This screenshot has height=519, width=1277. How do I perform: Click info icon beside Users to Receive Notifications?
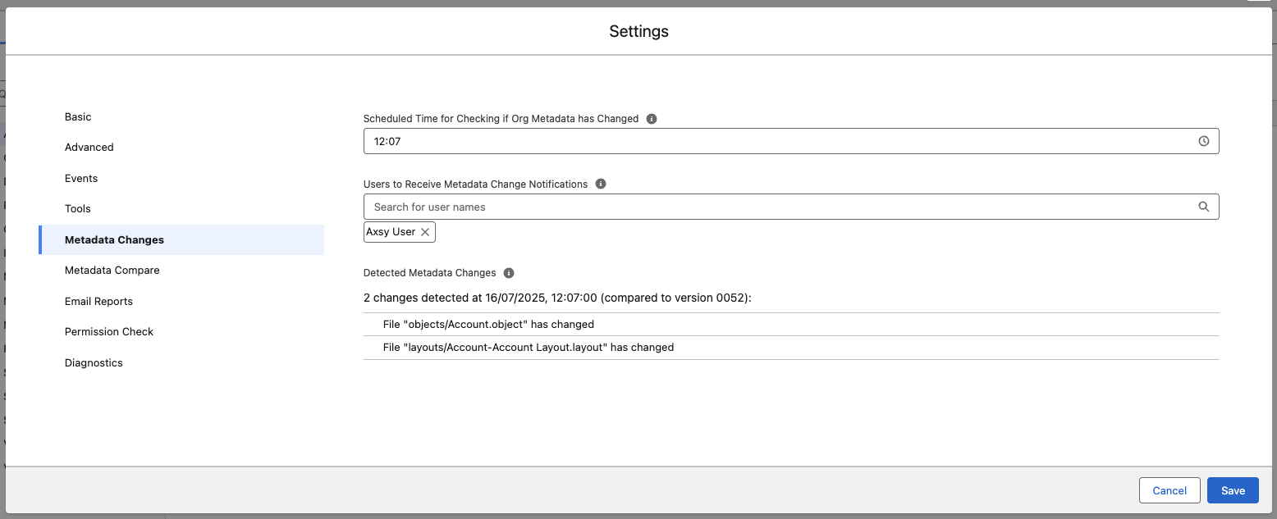(x=601, y=184)
